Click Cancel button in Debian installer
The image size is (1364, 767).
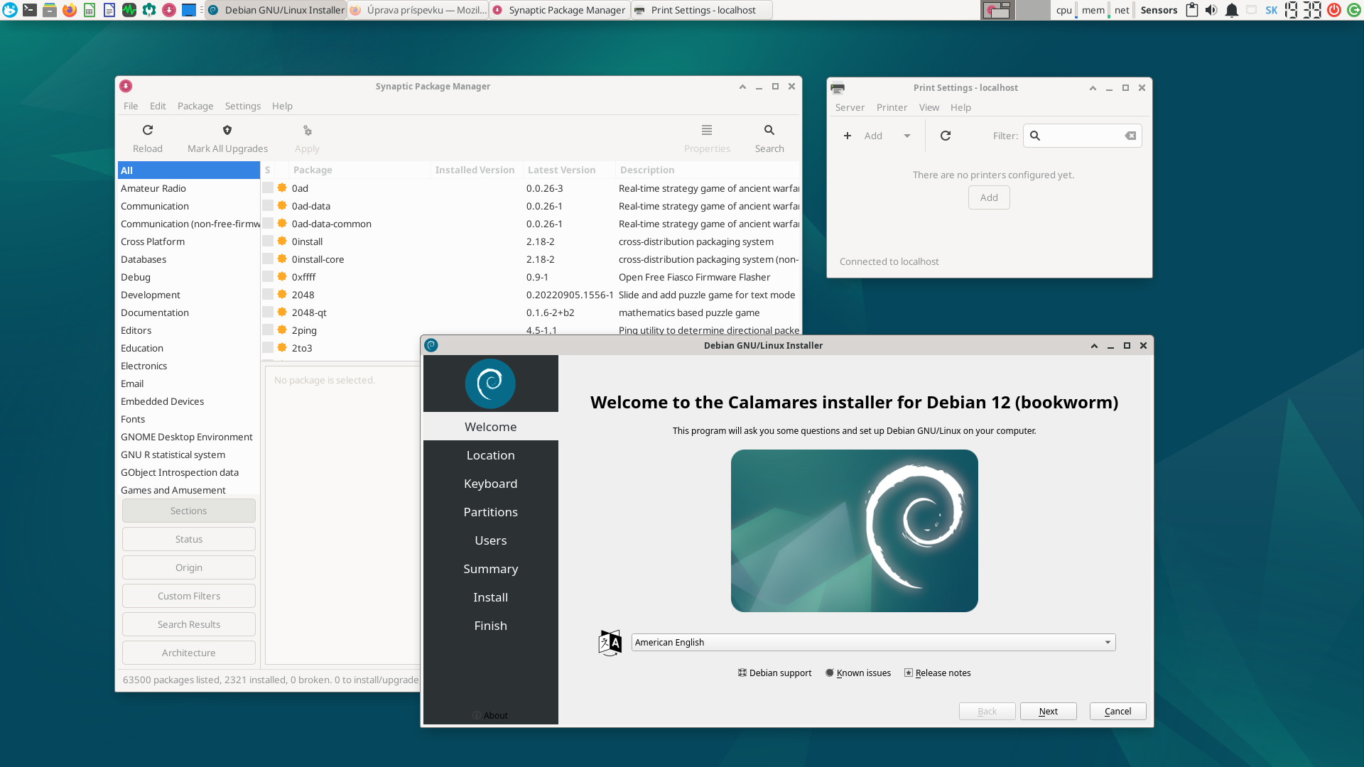pos(1118,712)
